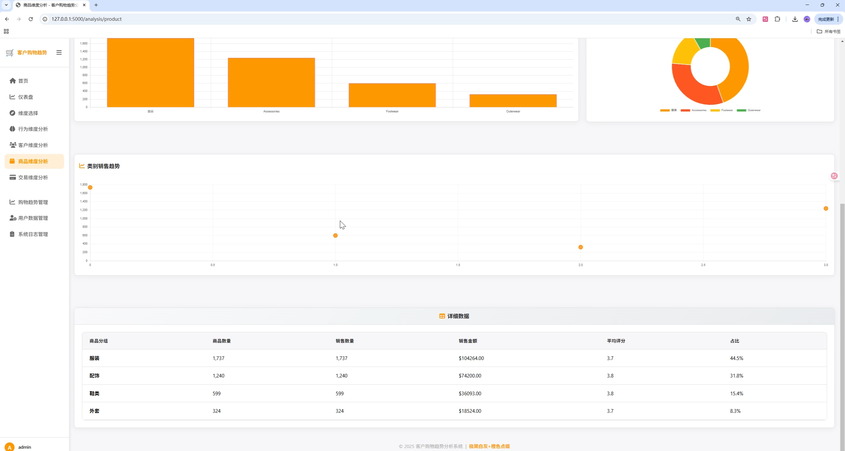
Task: Click the Footwear bar in bar chart
Action: [x=392, y=95]
